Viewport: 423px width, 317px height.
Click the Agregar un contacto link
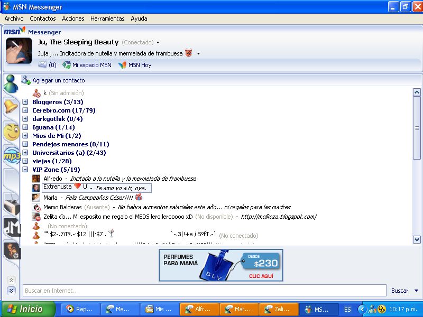coord(59,80)
